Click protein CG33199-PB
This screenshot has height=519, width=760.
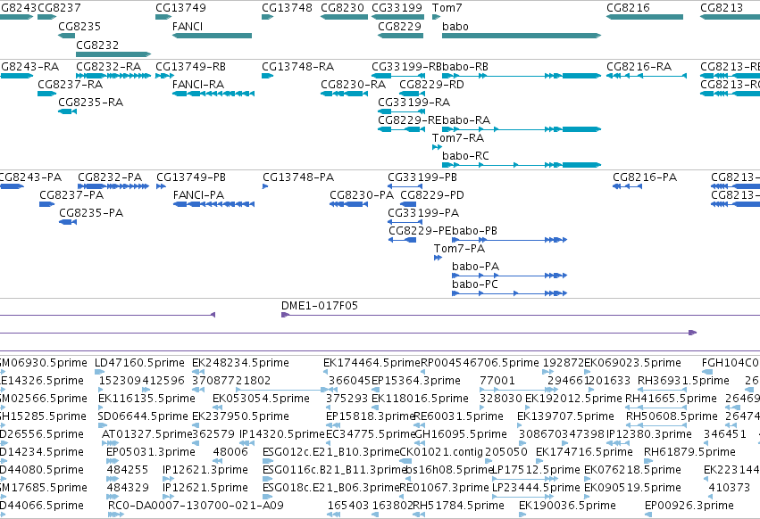coord(422,177)
